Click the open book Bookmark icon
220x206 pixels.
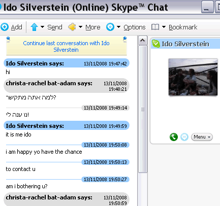(x=155, y=27)
